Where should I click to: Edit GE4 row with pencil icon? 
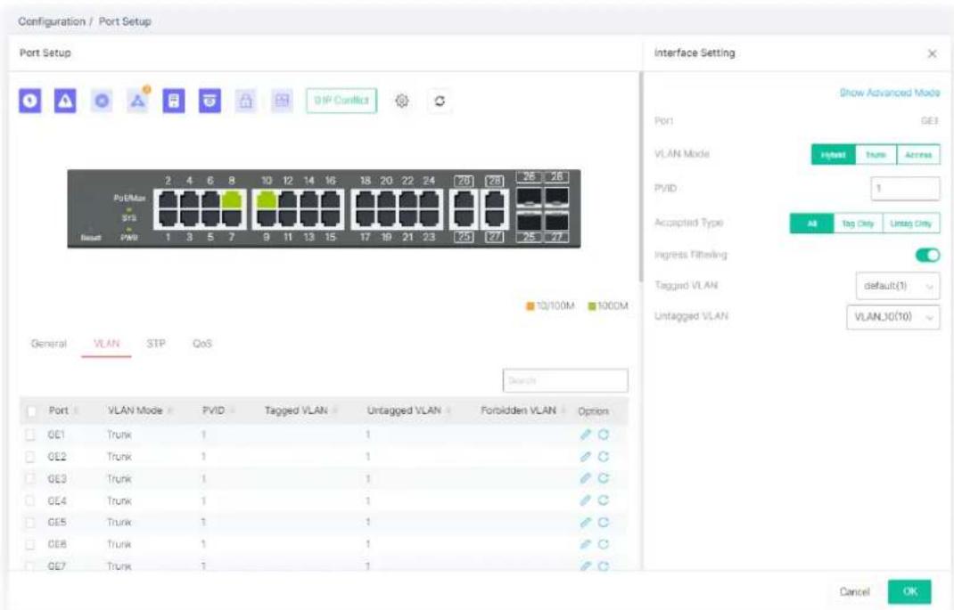pos(585,500)
